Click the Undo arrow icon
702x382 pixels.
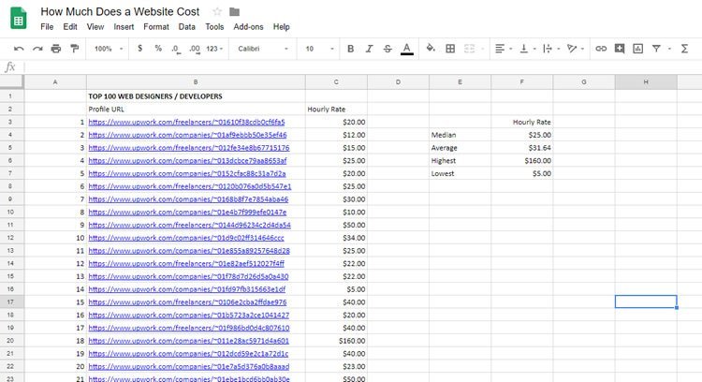(19, 49)
